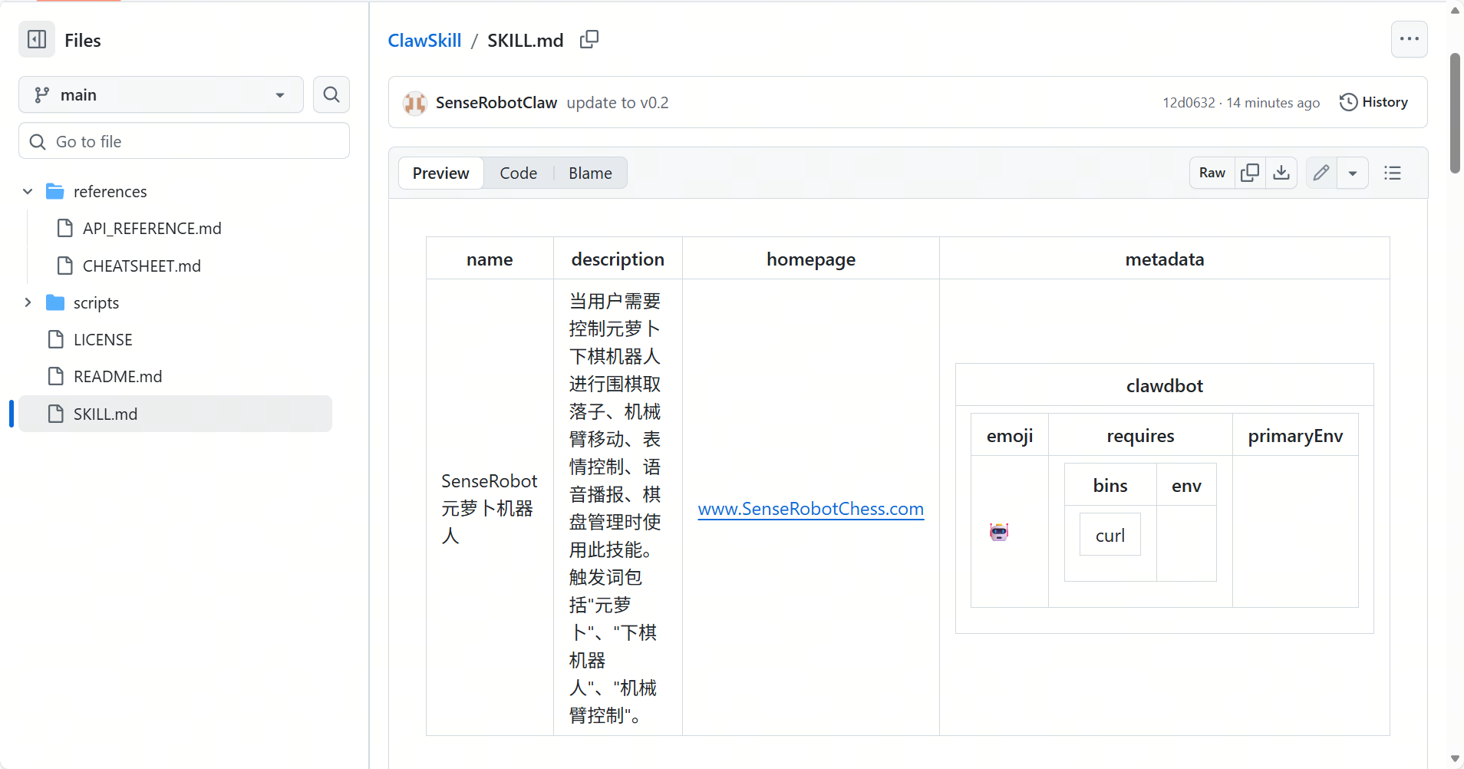Click the description column header

[618, 259]
